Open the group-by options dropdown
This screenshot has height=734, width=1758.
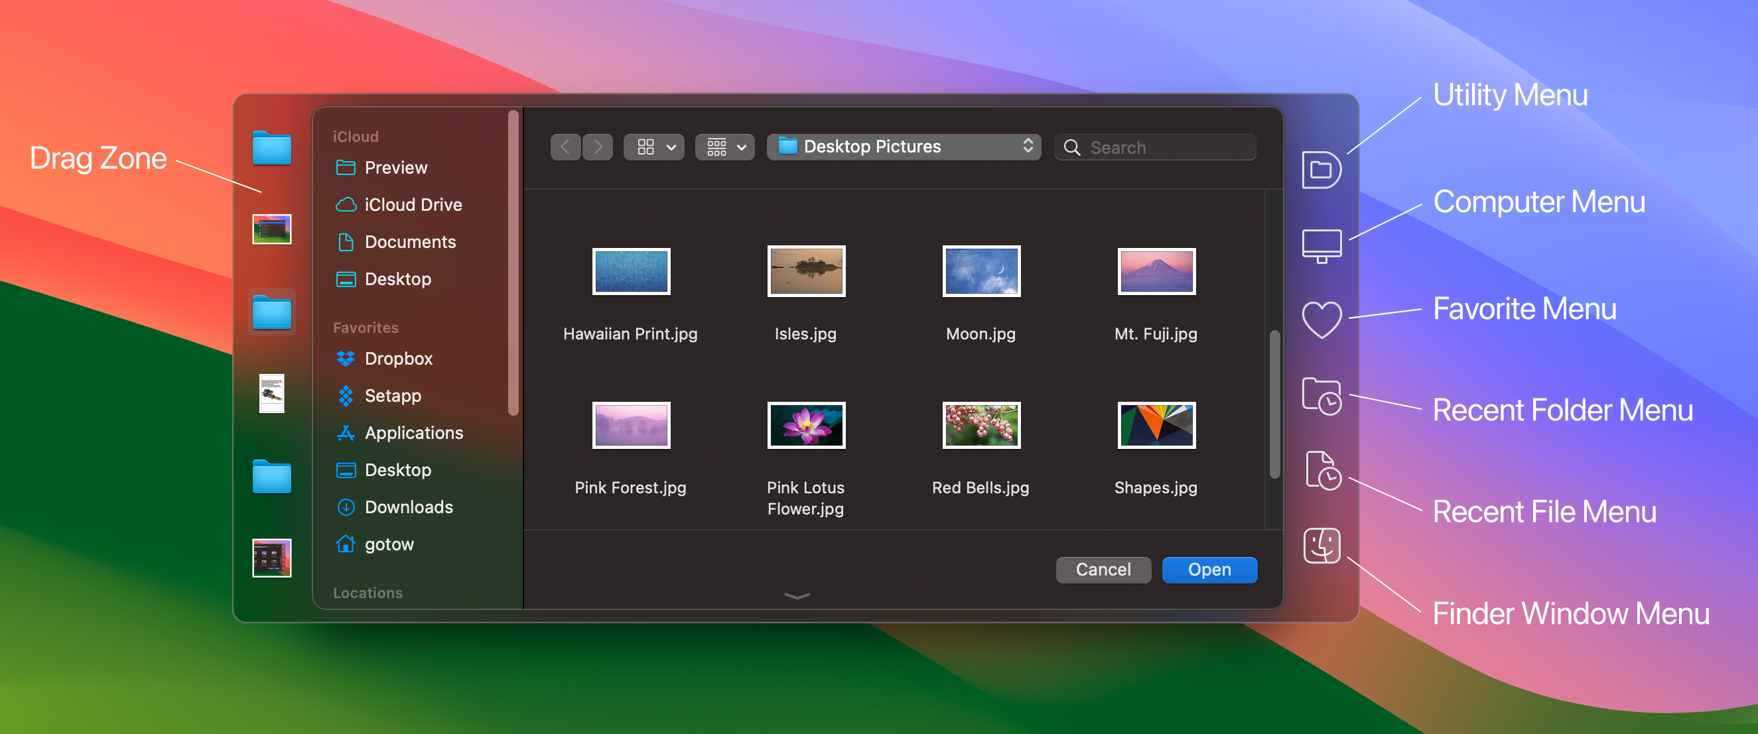click(x=725, y=147)
